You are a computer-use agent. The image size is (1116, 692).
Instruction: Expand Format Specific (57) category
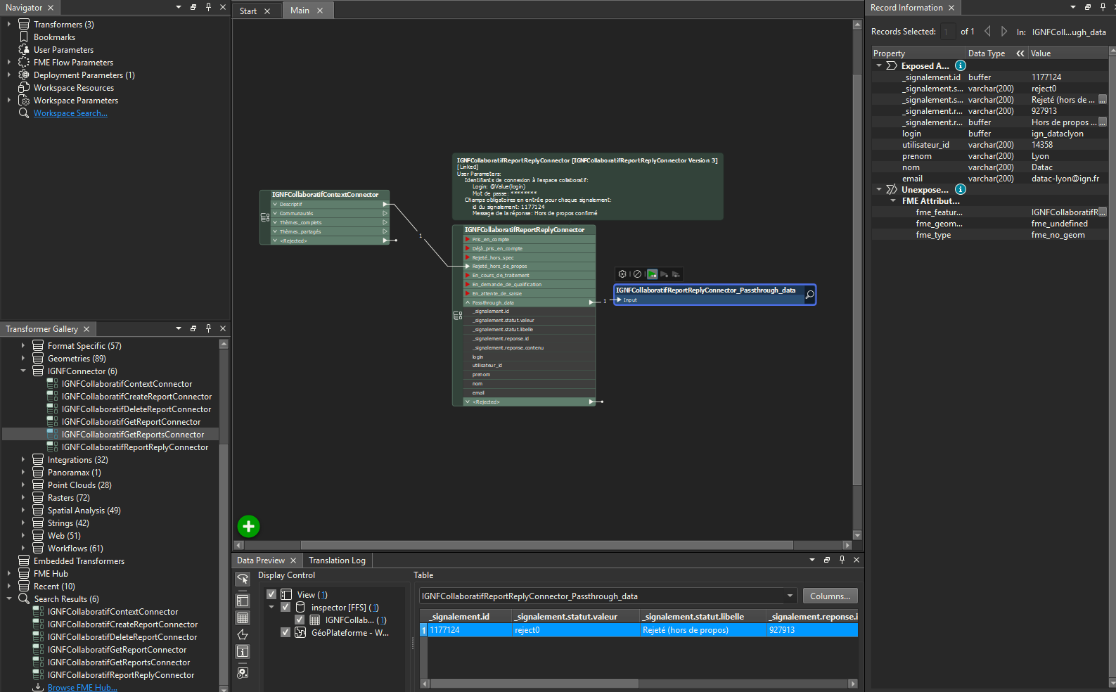pyautogui.click(x=23, y=345)
